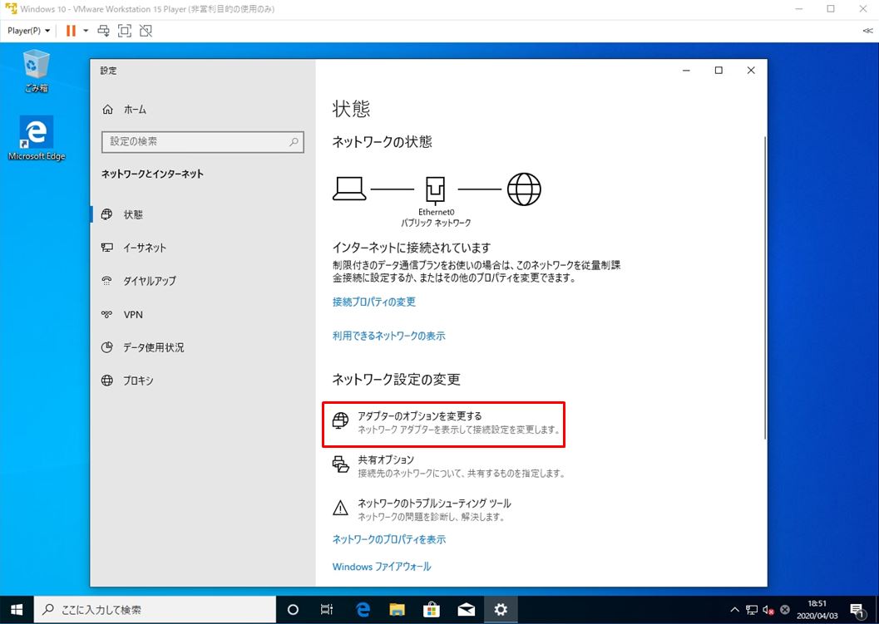Open the Recycle Bin desktop icon

click(x=37, y=71)
